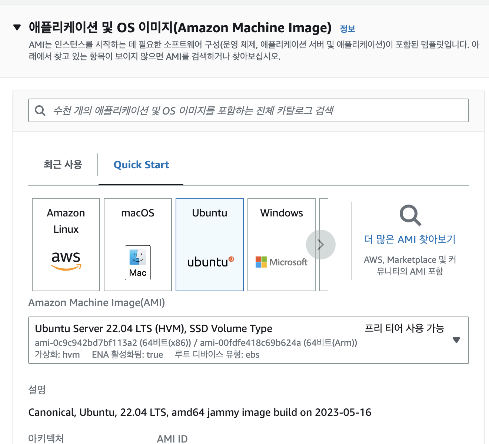The width and height of the screenshot is (489, 444).
Task: Click the AMI ID line ami-0c9c942bd7bf113a2
Action: 196,342
